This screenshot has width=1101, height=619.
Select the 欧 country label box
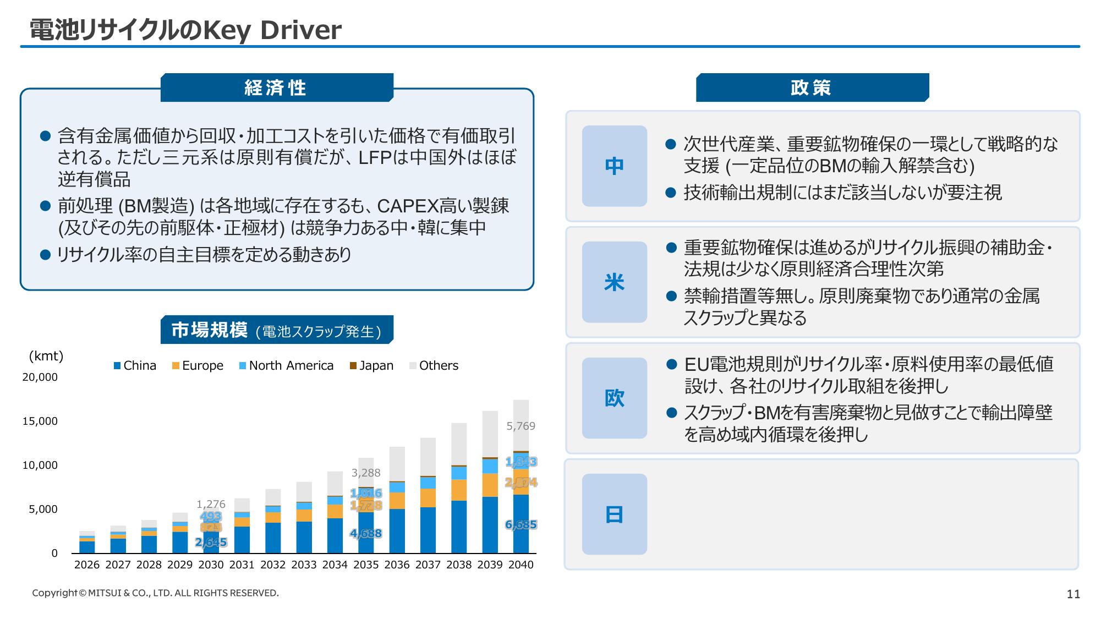pos(614,398)
